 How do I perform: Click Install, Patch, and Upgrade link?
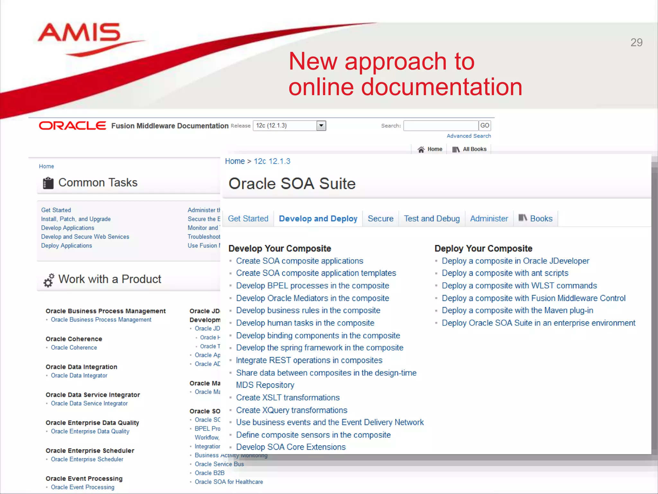76,219
